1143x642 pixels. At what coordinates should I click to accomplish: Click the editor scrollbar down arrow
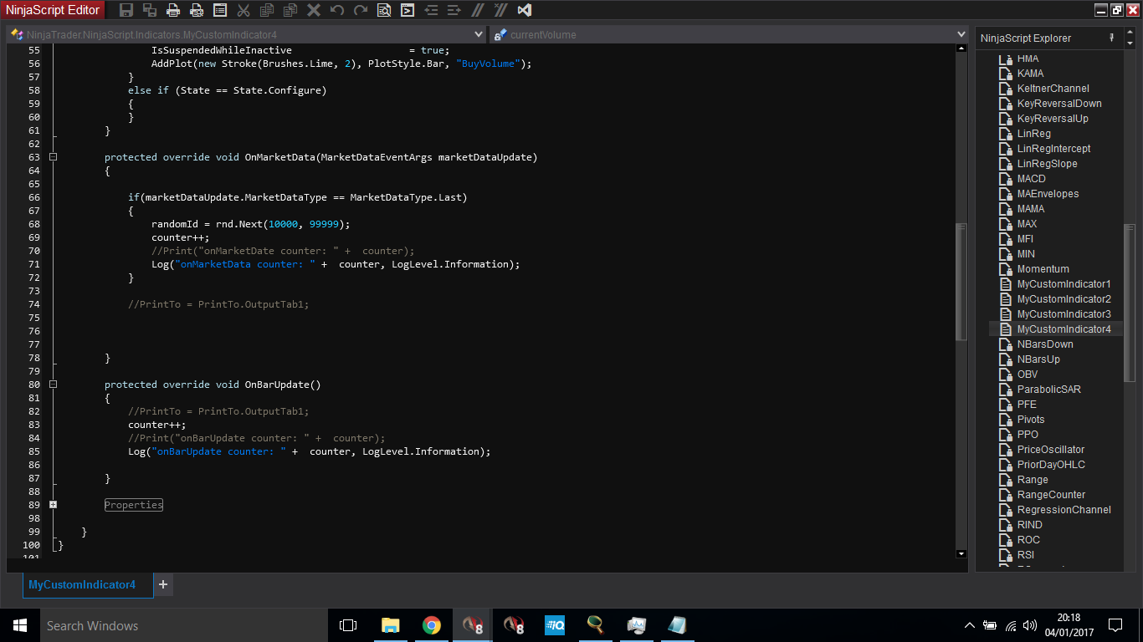tap(961, 553)
